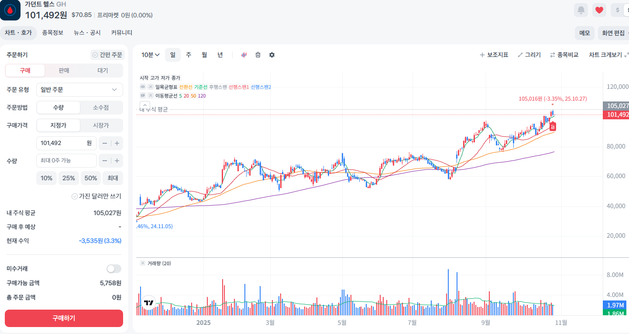
Task: Switch to the 판매 tab
Action: coord(64,71)
